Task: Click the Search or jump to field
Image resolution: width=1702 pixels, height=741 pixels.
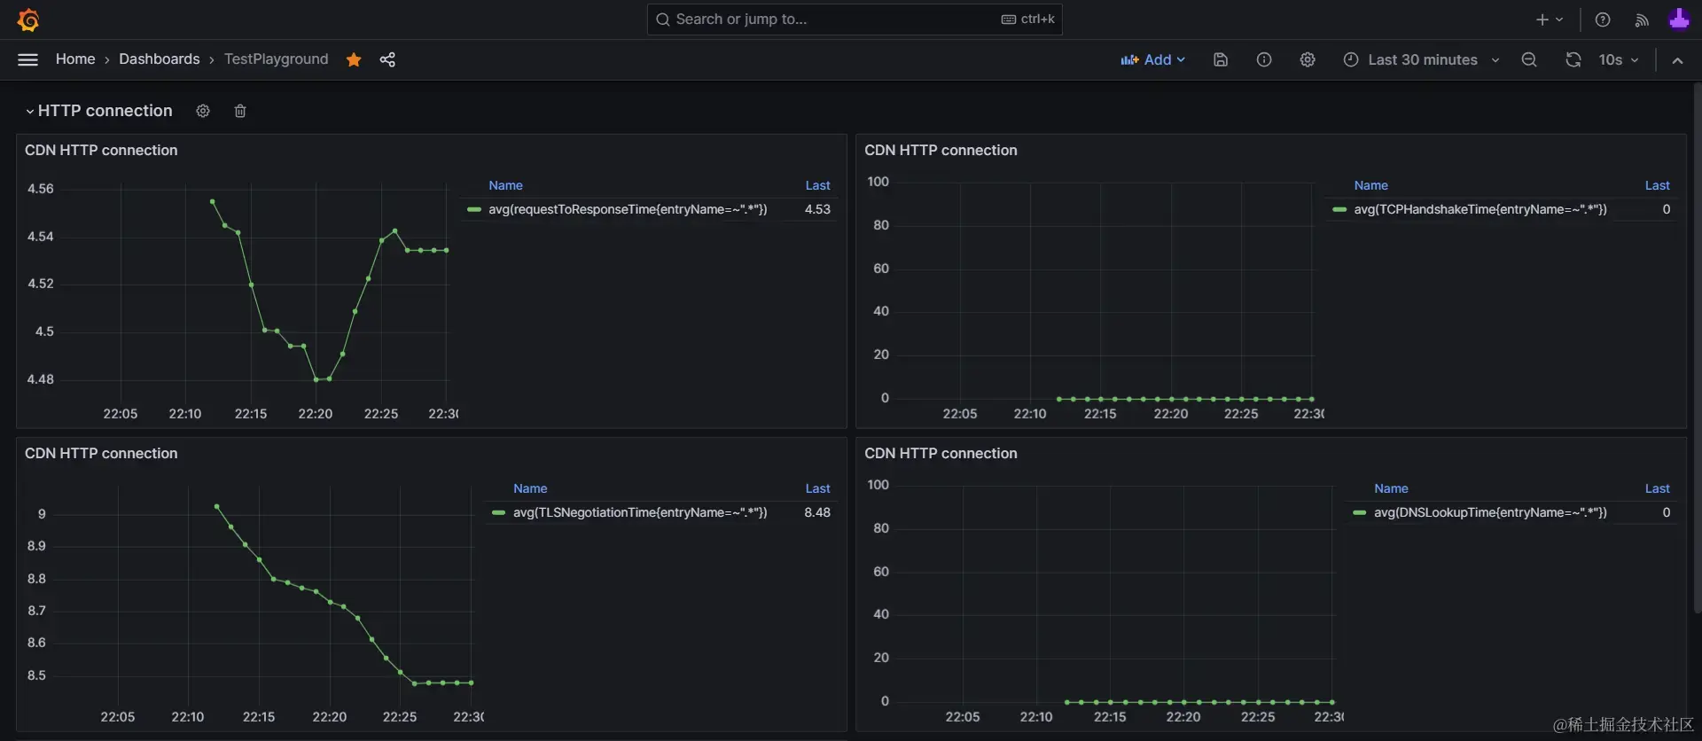Action: point(833,19)
